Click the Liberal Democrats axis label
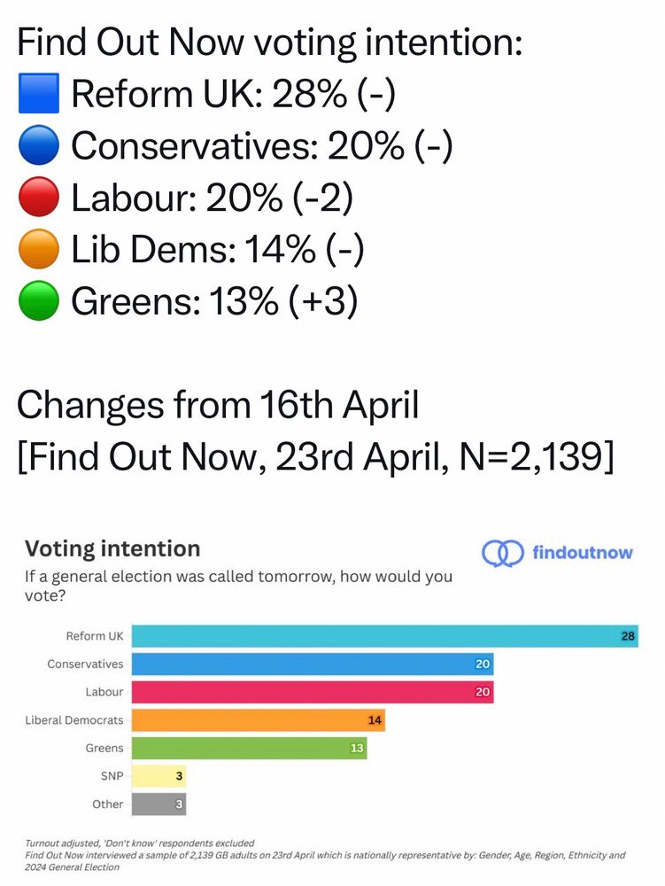 coord(74,720)
